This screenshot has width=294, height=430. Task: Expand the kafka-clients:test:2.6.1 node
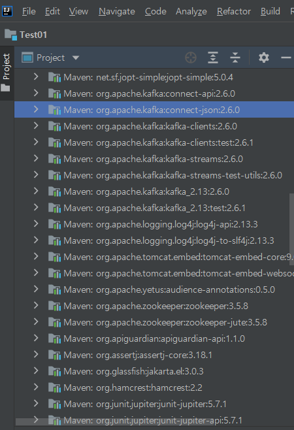tap(36, 142)
